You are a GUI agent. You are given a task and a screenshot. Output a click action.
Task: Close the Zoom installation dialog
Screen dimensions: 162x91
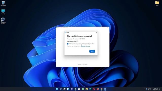96,32
